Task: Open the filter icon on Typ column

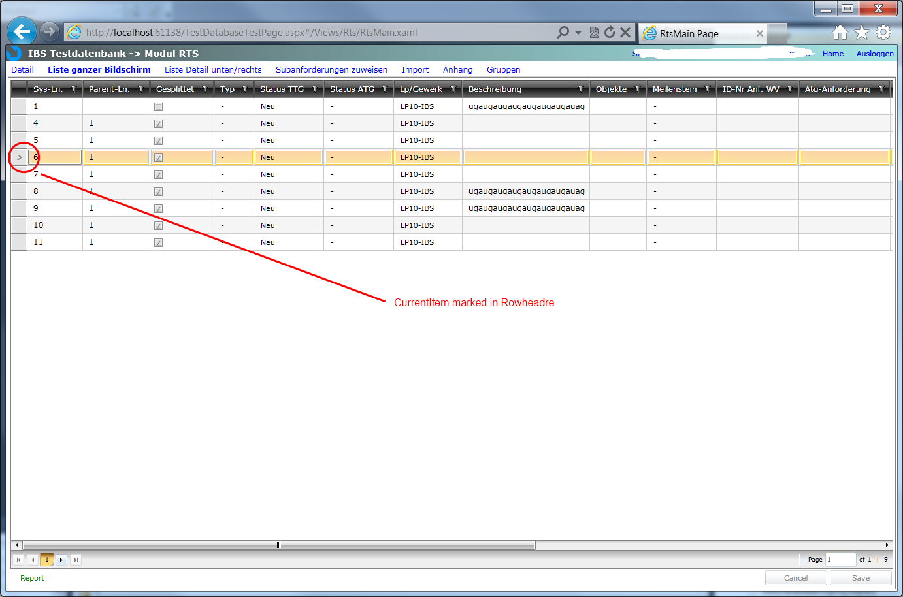Action: tap(245, 89)
